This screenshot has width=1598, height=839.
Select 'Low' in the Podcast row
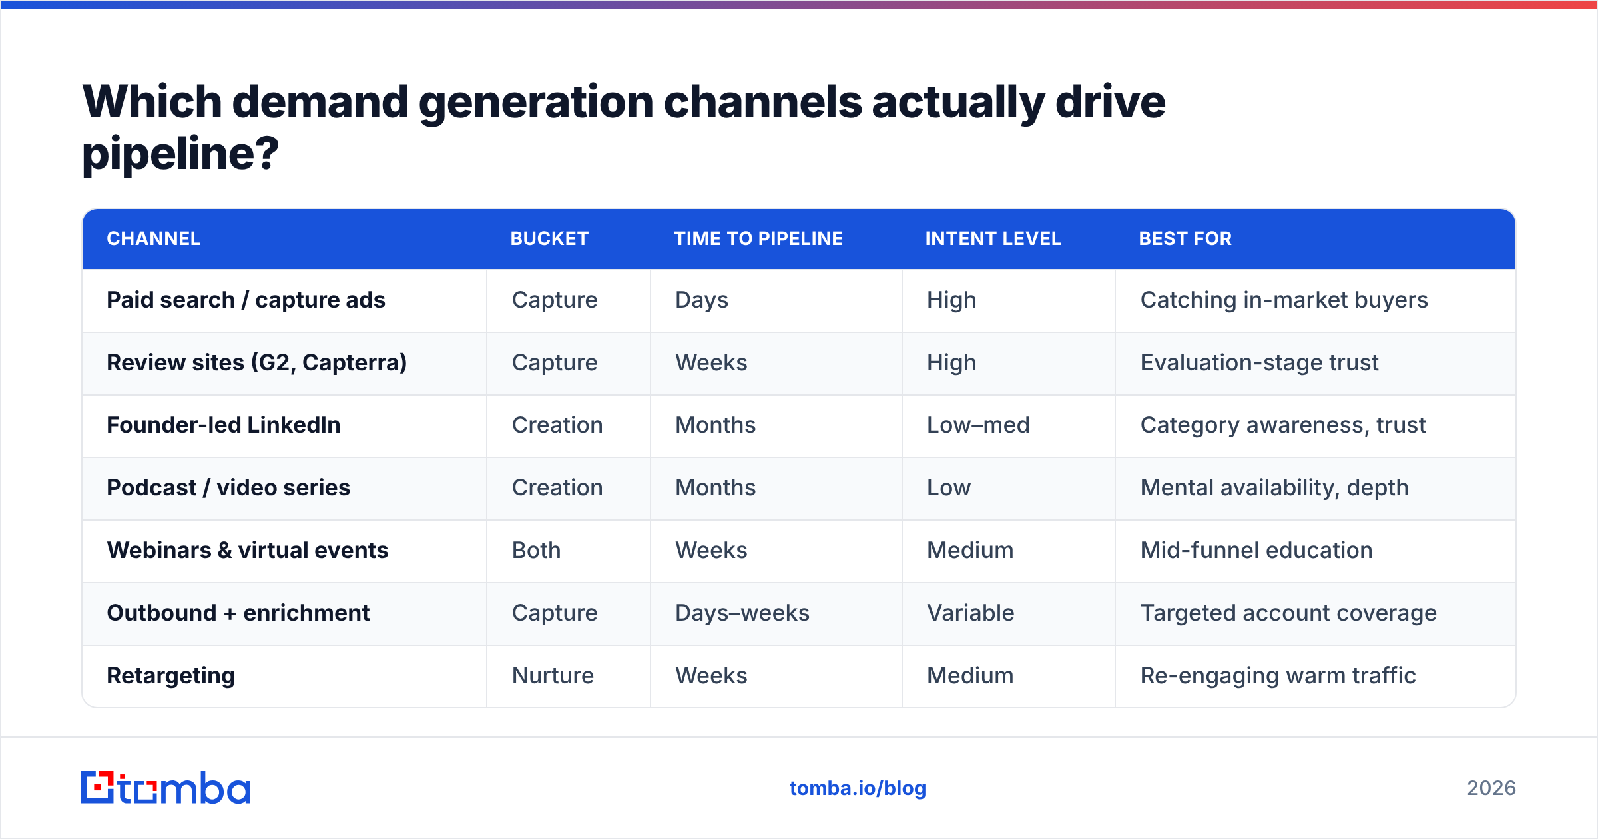(949, 487)
